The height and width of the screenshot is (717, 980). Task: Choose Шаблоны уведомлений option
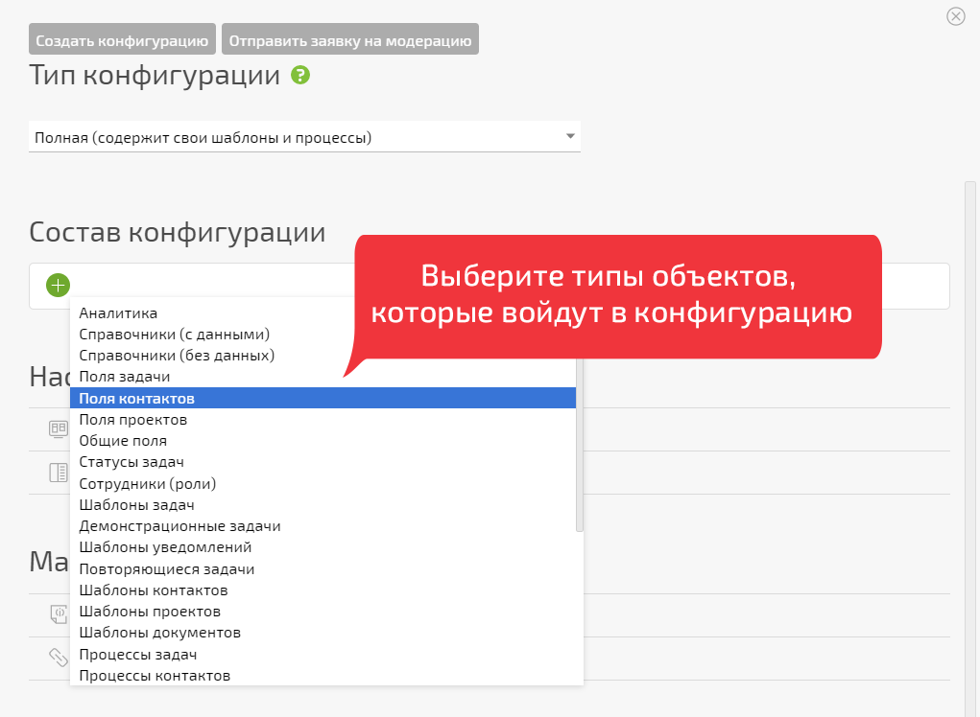(323, 548)
